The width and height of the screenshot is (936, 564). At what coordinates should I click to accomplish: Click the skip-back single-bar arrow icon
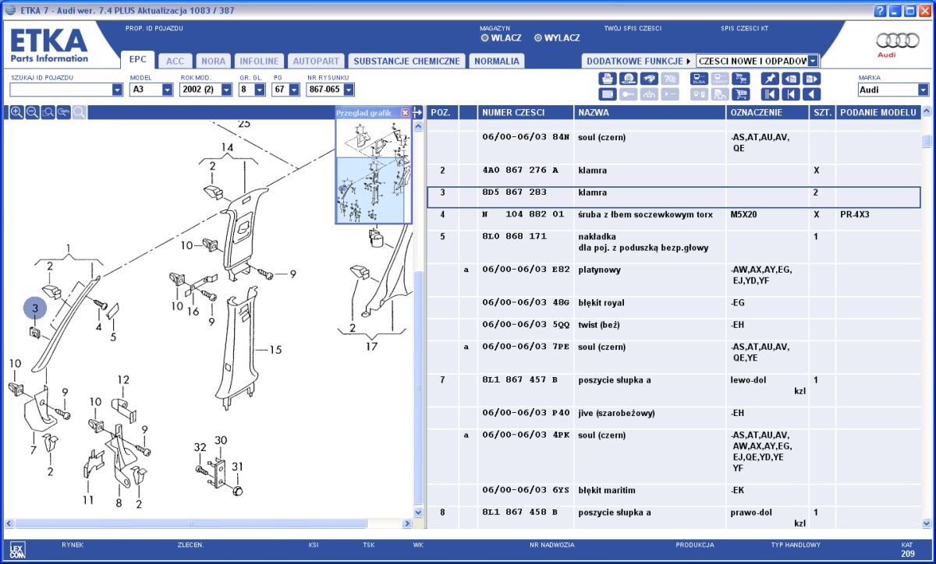(x=791, y=94)
